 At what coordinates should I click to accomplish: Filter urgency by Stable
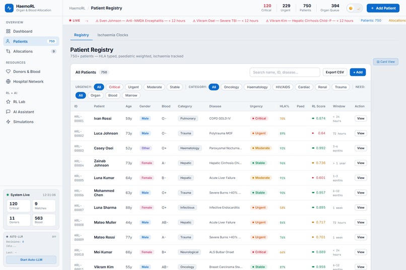[x=175, y=87]
